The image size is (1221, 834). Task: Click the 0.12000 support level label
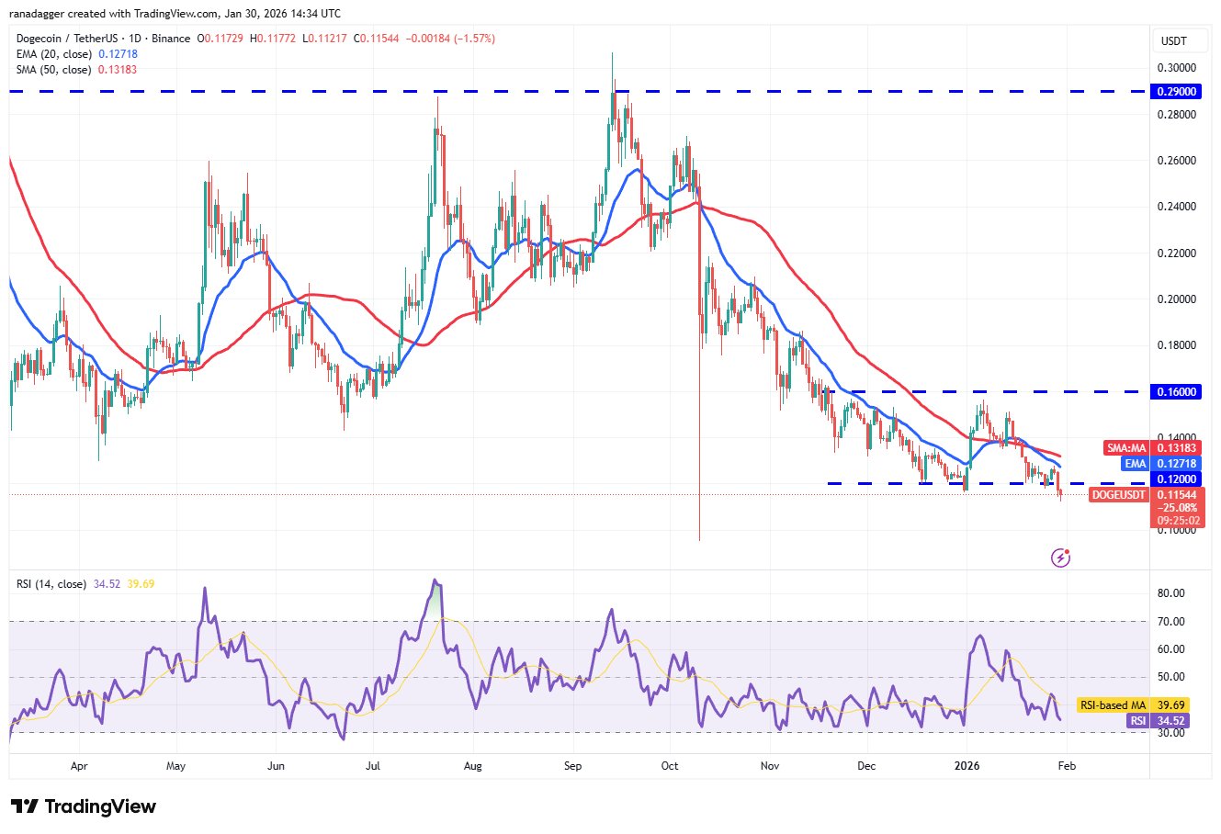(x=1174, y=479)
